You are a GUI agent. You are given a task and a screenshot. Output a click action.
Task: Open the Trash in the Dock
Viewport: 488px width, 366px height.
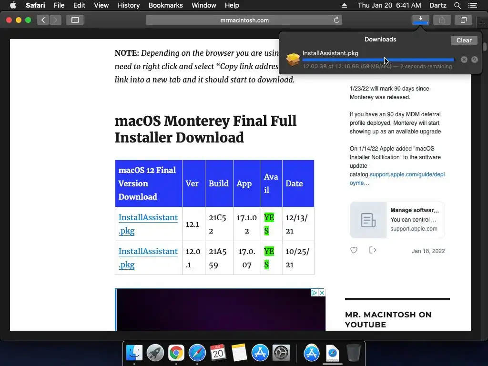coord(353,353)
